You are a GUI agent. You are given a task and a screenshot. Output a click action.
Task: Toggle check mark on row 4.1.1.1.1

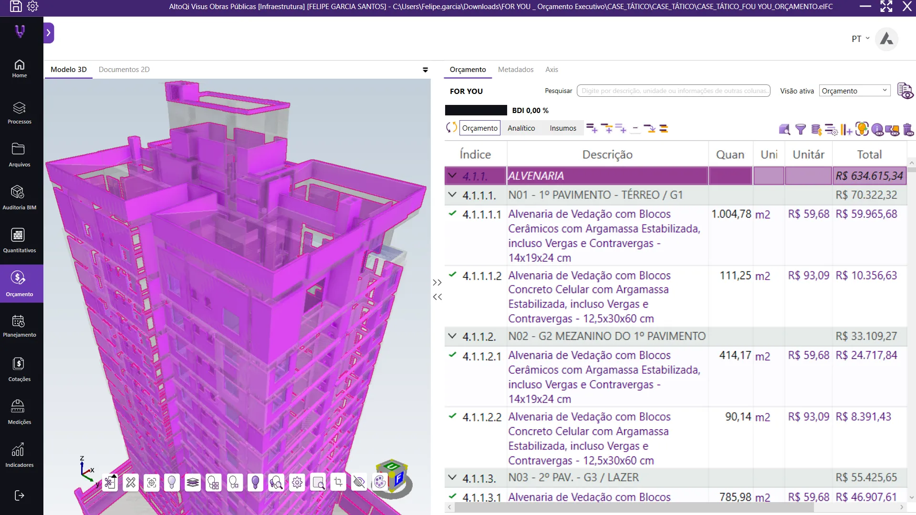click(x=452, y=213)
